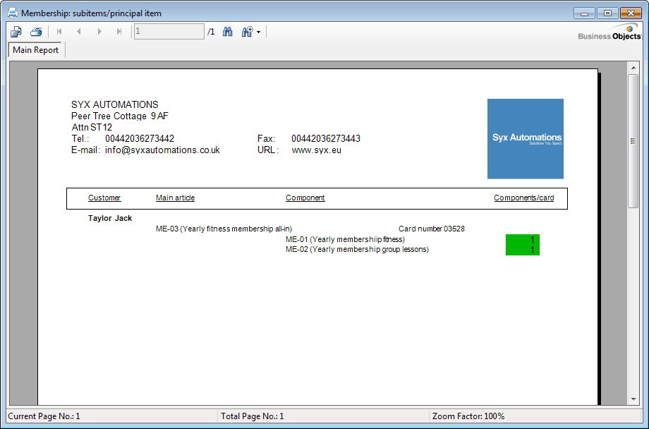
Task: Click the Print Report icon
Action: tap(36, 32)
